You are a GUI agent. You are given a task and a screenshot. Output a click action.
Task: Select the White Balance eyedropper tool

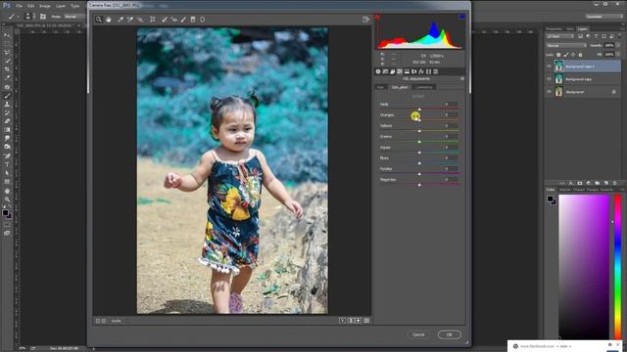(x=121, y=20)
